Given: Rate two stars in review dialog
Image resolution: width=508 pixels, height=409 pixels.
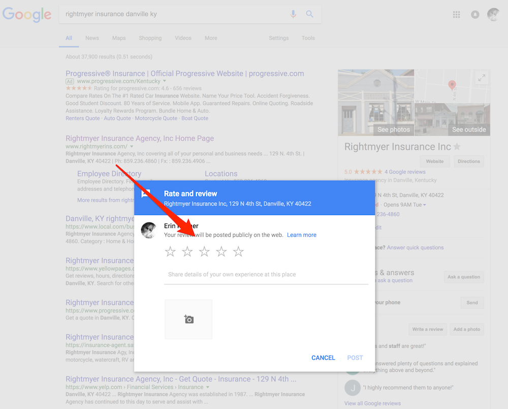Looking at the screenshot, I should point(187,251).
